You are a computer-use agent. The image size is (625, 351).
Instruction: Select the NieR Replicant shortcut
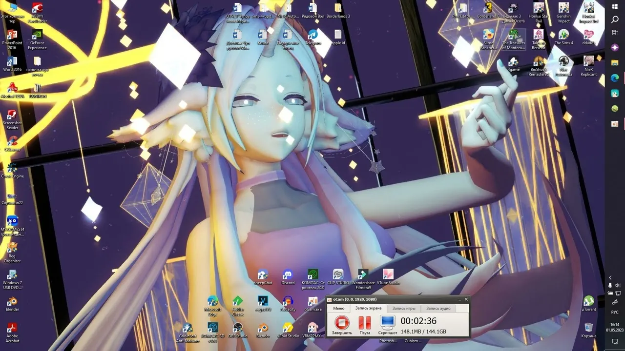589,67
